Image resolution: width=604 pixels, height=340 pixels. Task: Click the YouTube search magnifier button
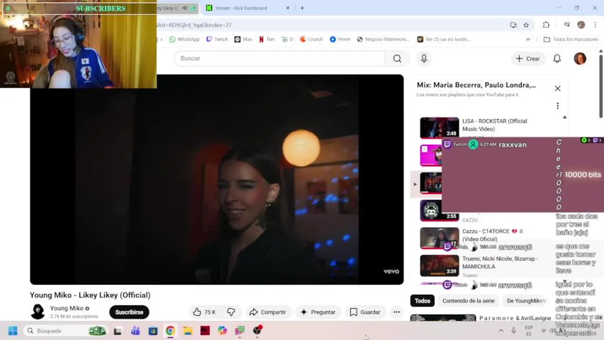coord(397,58)
